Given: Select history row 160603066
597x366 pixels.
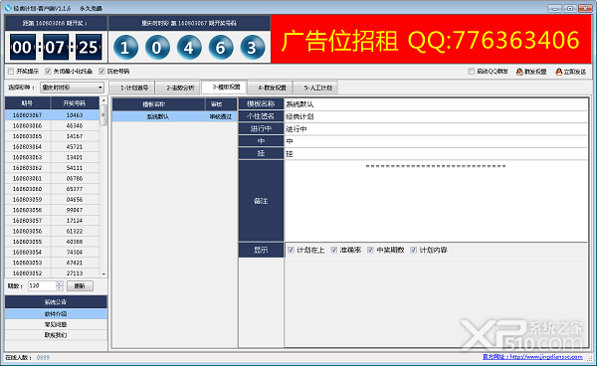Looking at the screenshot, I should 52,125.
